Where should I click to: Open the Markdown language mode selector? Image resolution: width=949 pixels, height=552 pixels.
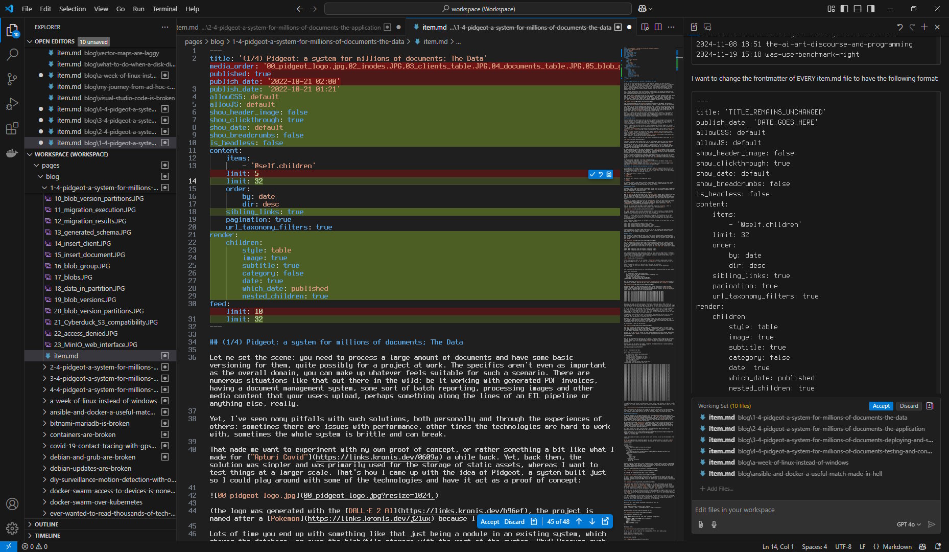coord(897,546)
